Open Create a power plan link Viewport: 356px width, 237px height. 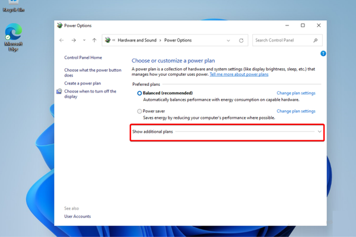click(x=82, y=84)
